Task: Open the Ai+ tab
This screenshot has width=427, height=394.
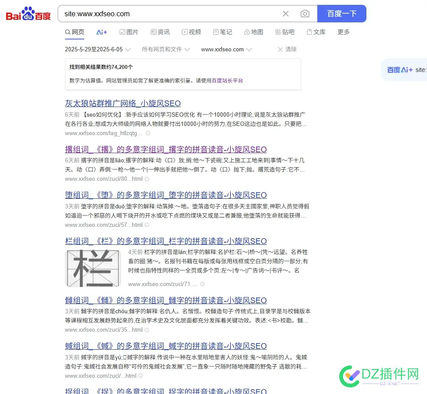Action: 102,32
